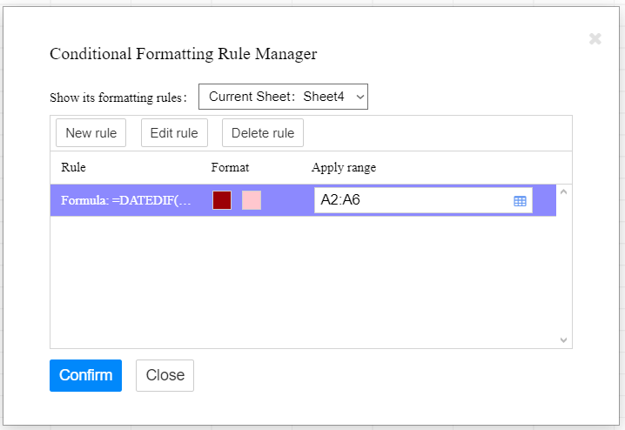Click the Conditional Formatting Rule Manager title
Image resolution: width=625 pixels, height=430 pixels.
click(x=183, y=54)
